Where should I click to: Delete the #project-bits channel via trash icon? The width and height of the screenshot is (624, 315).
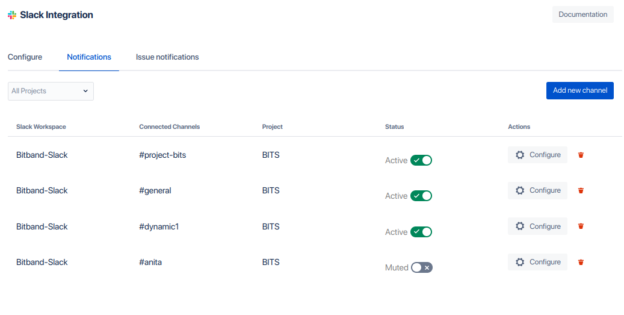click(581, 155)
